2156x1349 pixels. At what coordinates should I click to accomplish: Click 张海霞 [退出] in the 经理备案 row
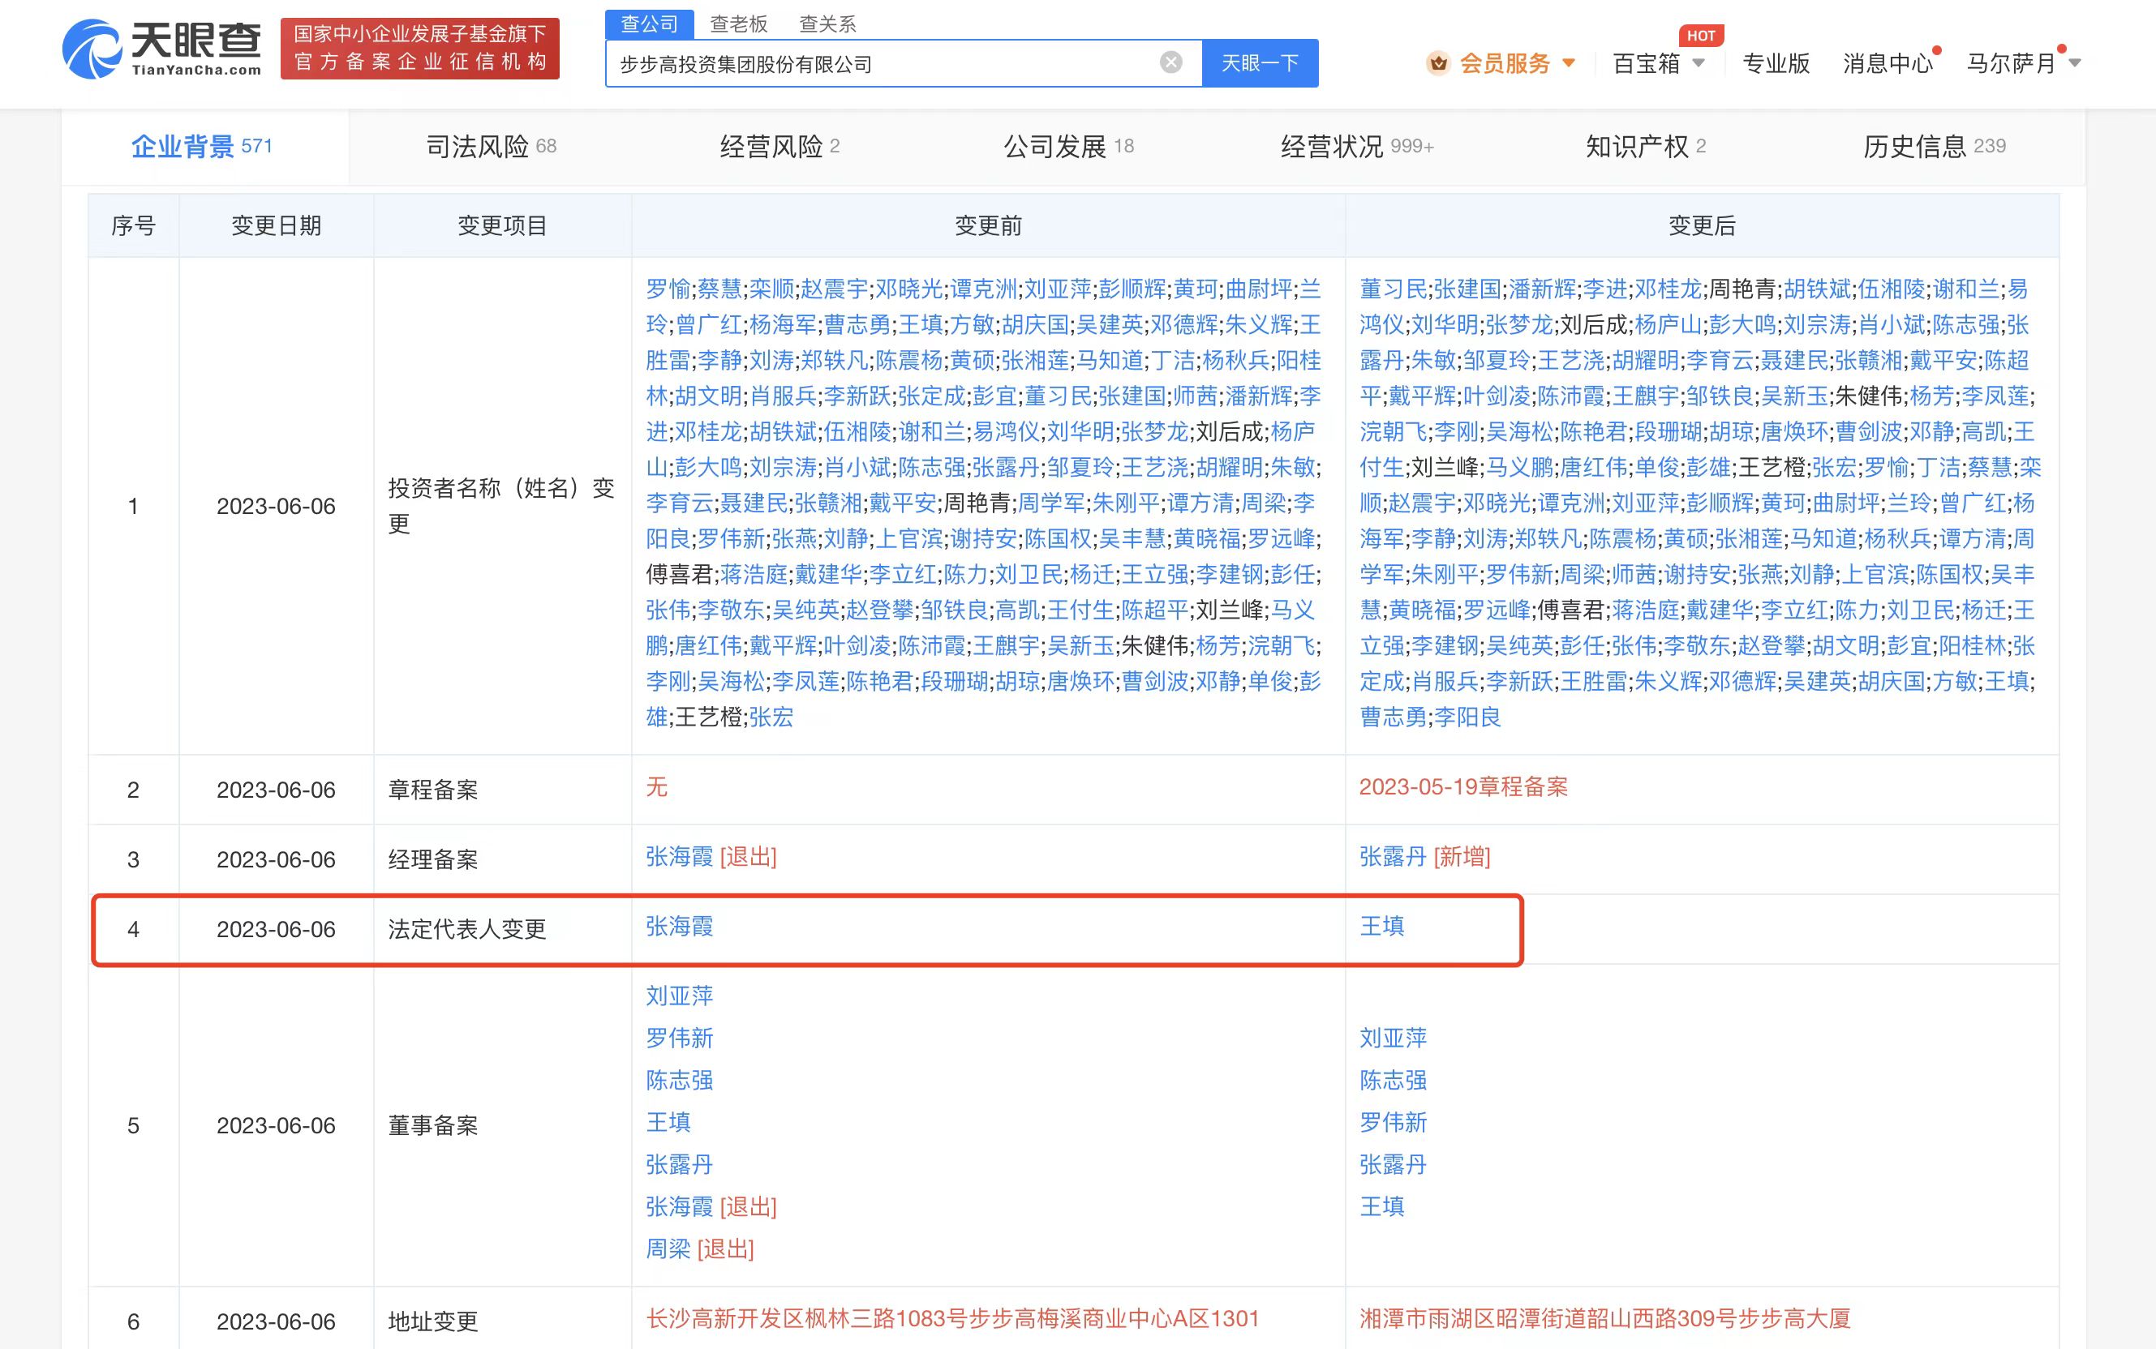tap(711, 857)
